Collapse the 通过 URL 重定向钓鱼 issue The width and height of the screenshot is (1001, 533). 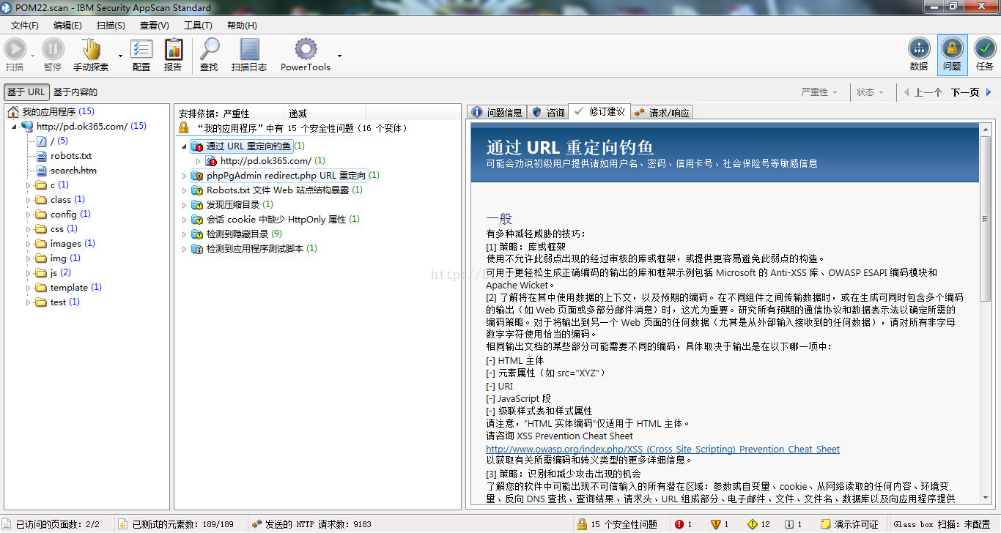click(x=185, y=146)
